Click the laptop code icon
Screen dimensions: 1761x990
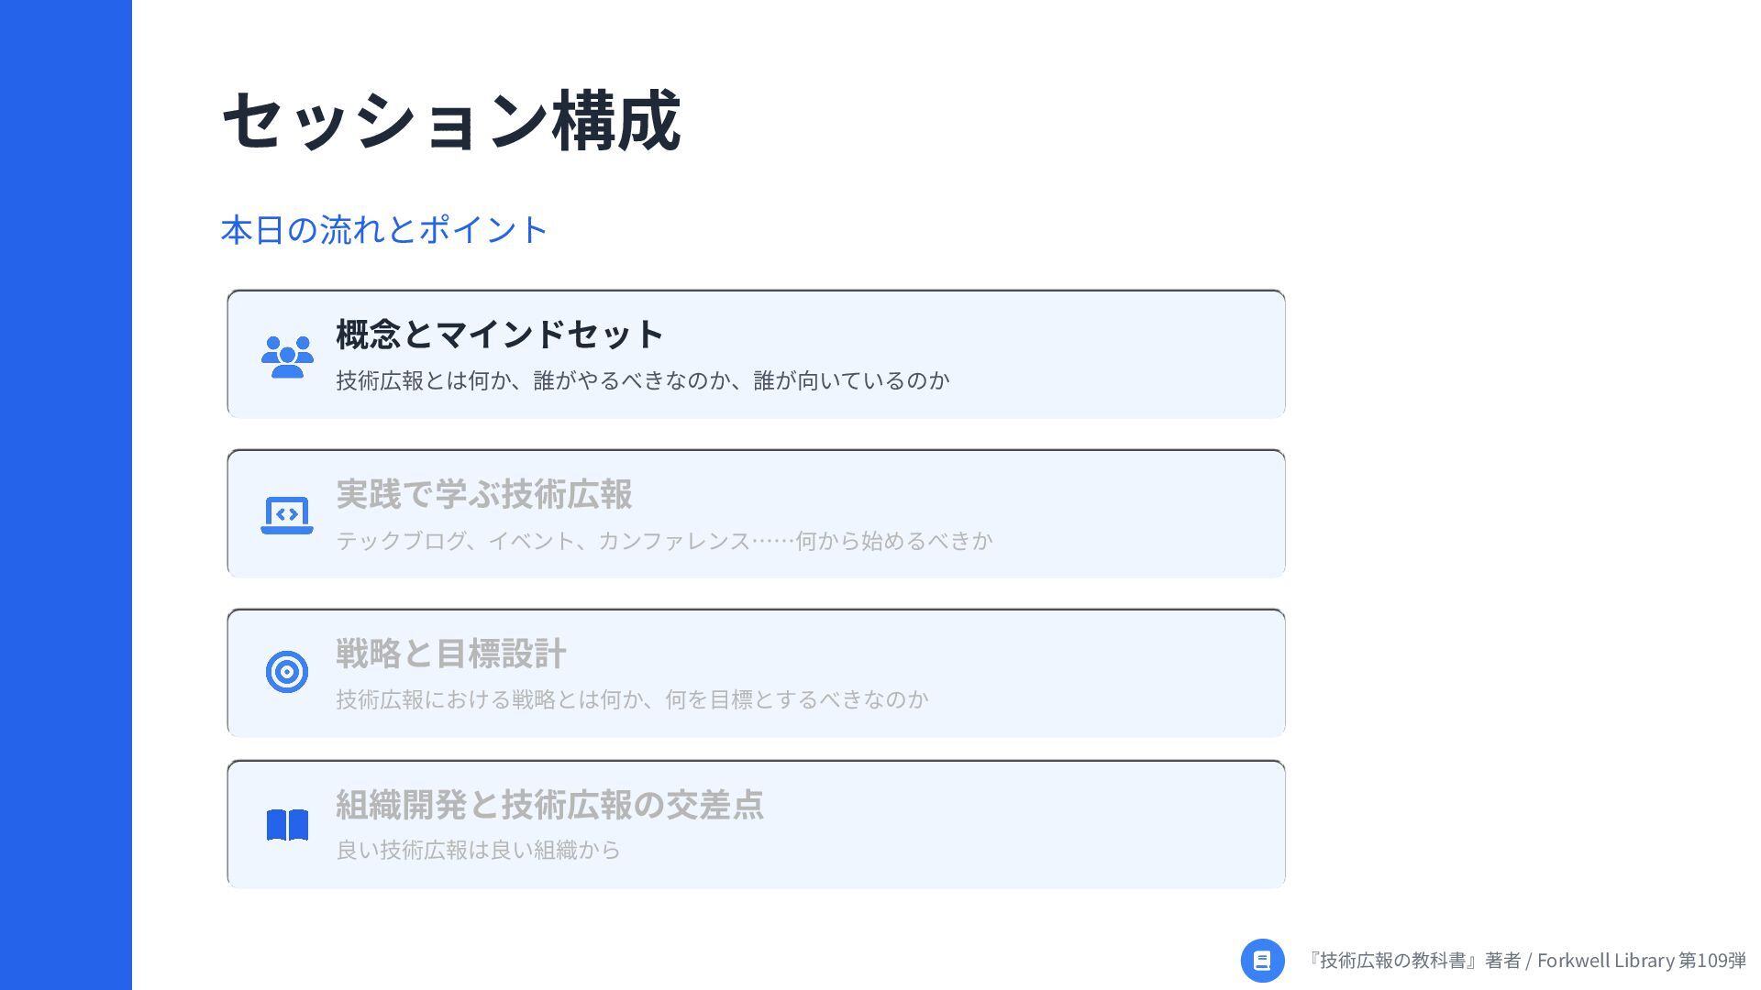point(287,515)
